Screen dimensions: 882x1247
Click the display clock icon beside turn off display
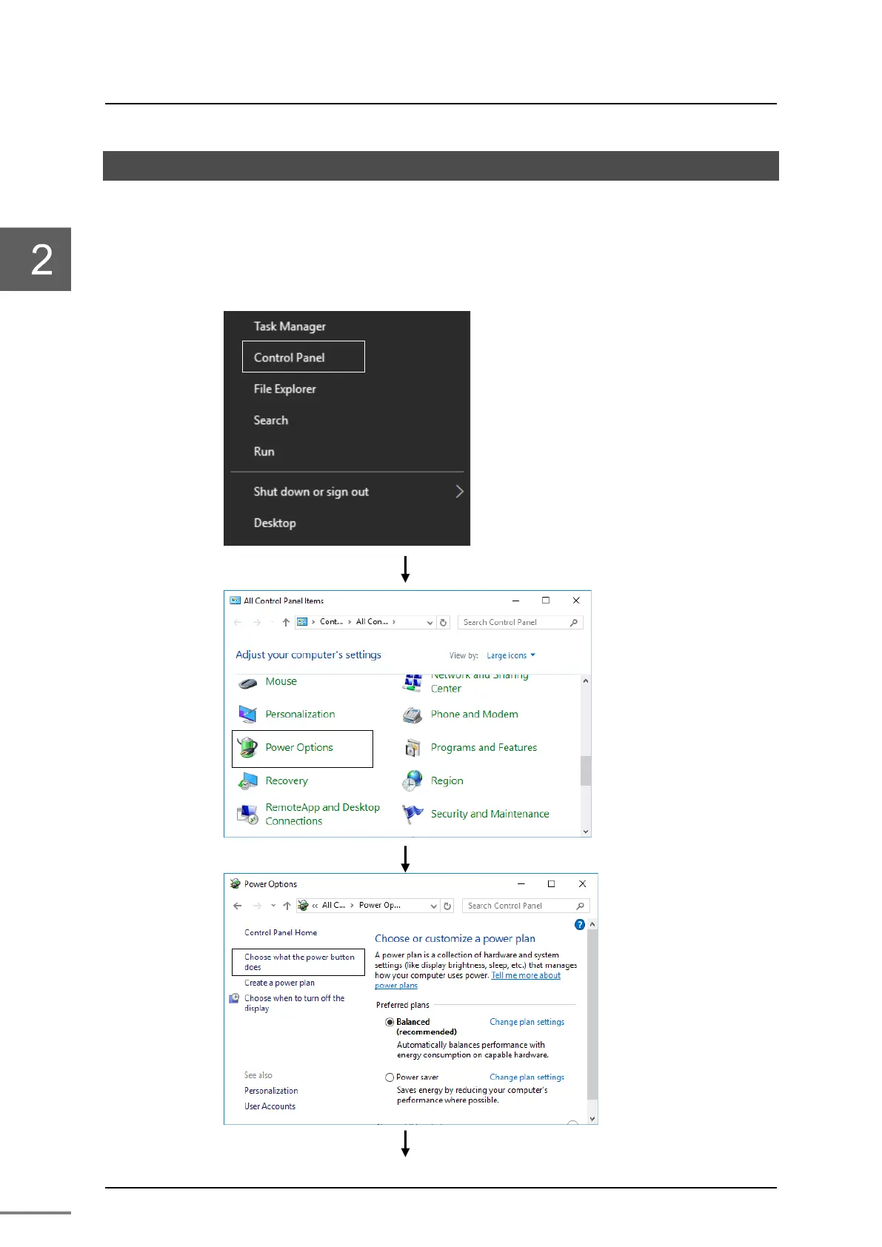click(x=235, y=998)
